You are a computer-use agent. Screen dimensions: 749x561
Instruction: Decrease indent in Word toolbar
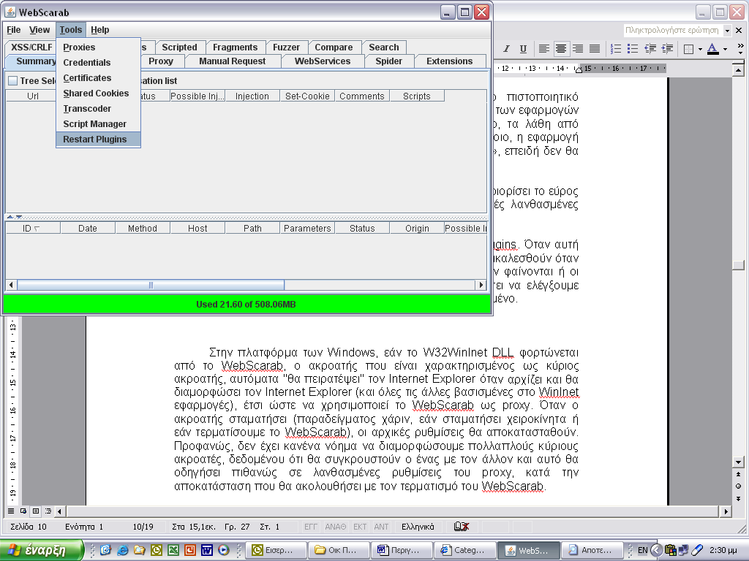point(650,49)
